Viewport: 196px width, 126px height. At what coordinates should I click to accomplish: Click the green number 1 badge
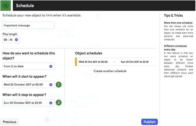point(59,85)
